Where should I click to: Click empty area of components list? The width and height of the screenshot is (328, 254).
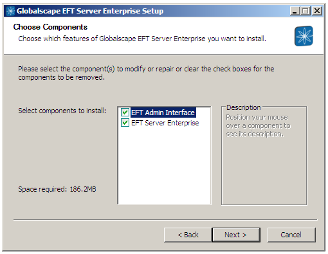click(x=165, y=165)
